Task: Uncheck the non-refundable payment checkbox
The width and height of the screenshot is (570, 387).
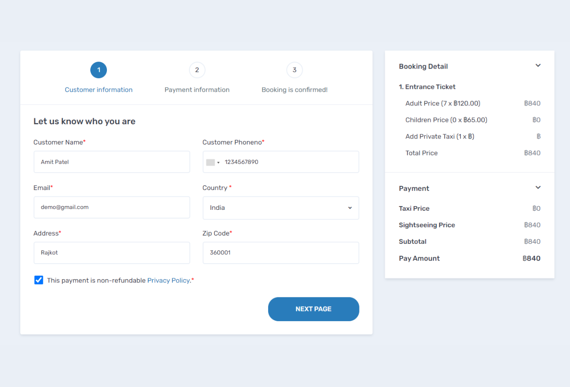Action: (38, 280)
